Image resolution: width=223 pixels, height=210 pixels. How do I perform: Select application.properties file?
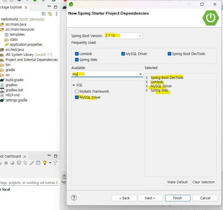pyautogui.click(x=26, y=45)
